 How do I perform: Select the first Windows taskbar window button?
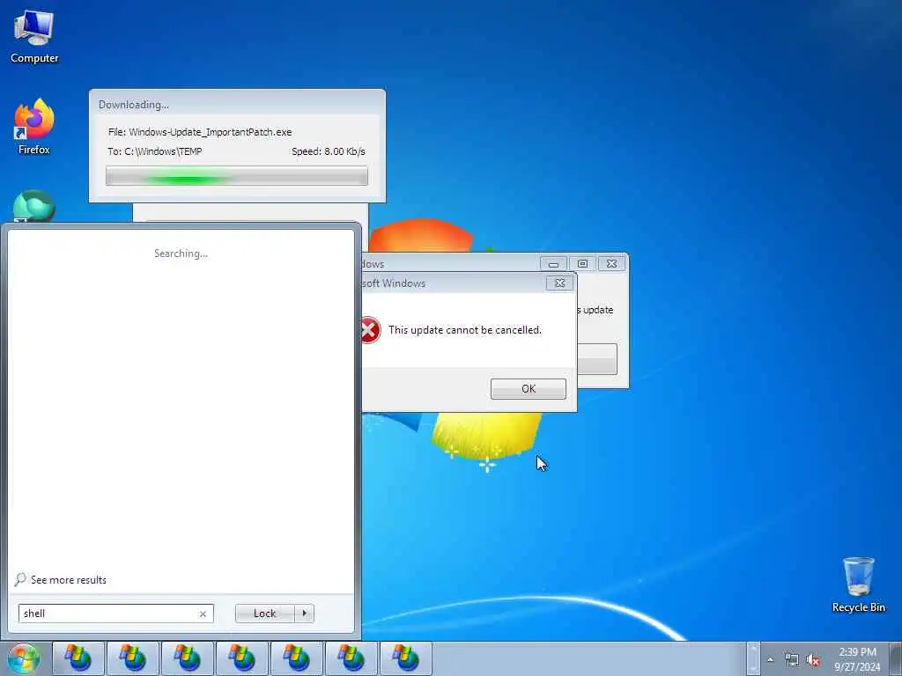tap(78, 658)
